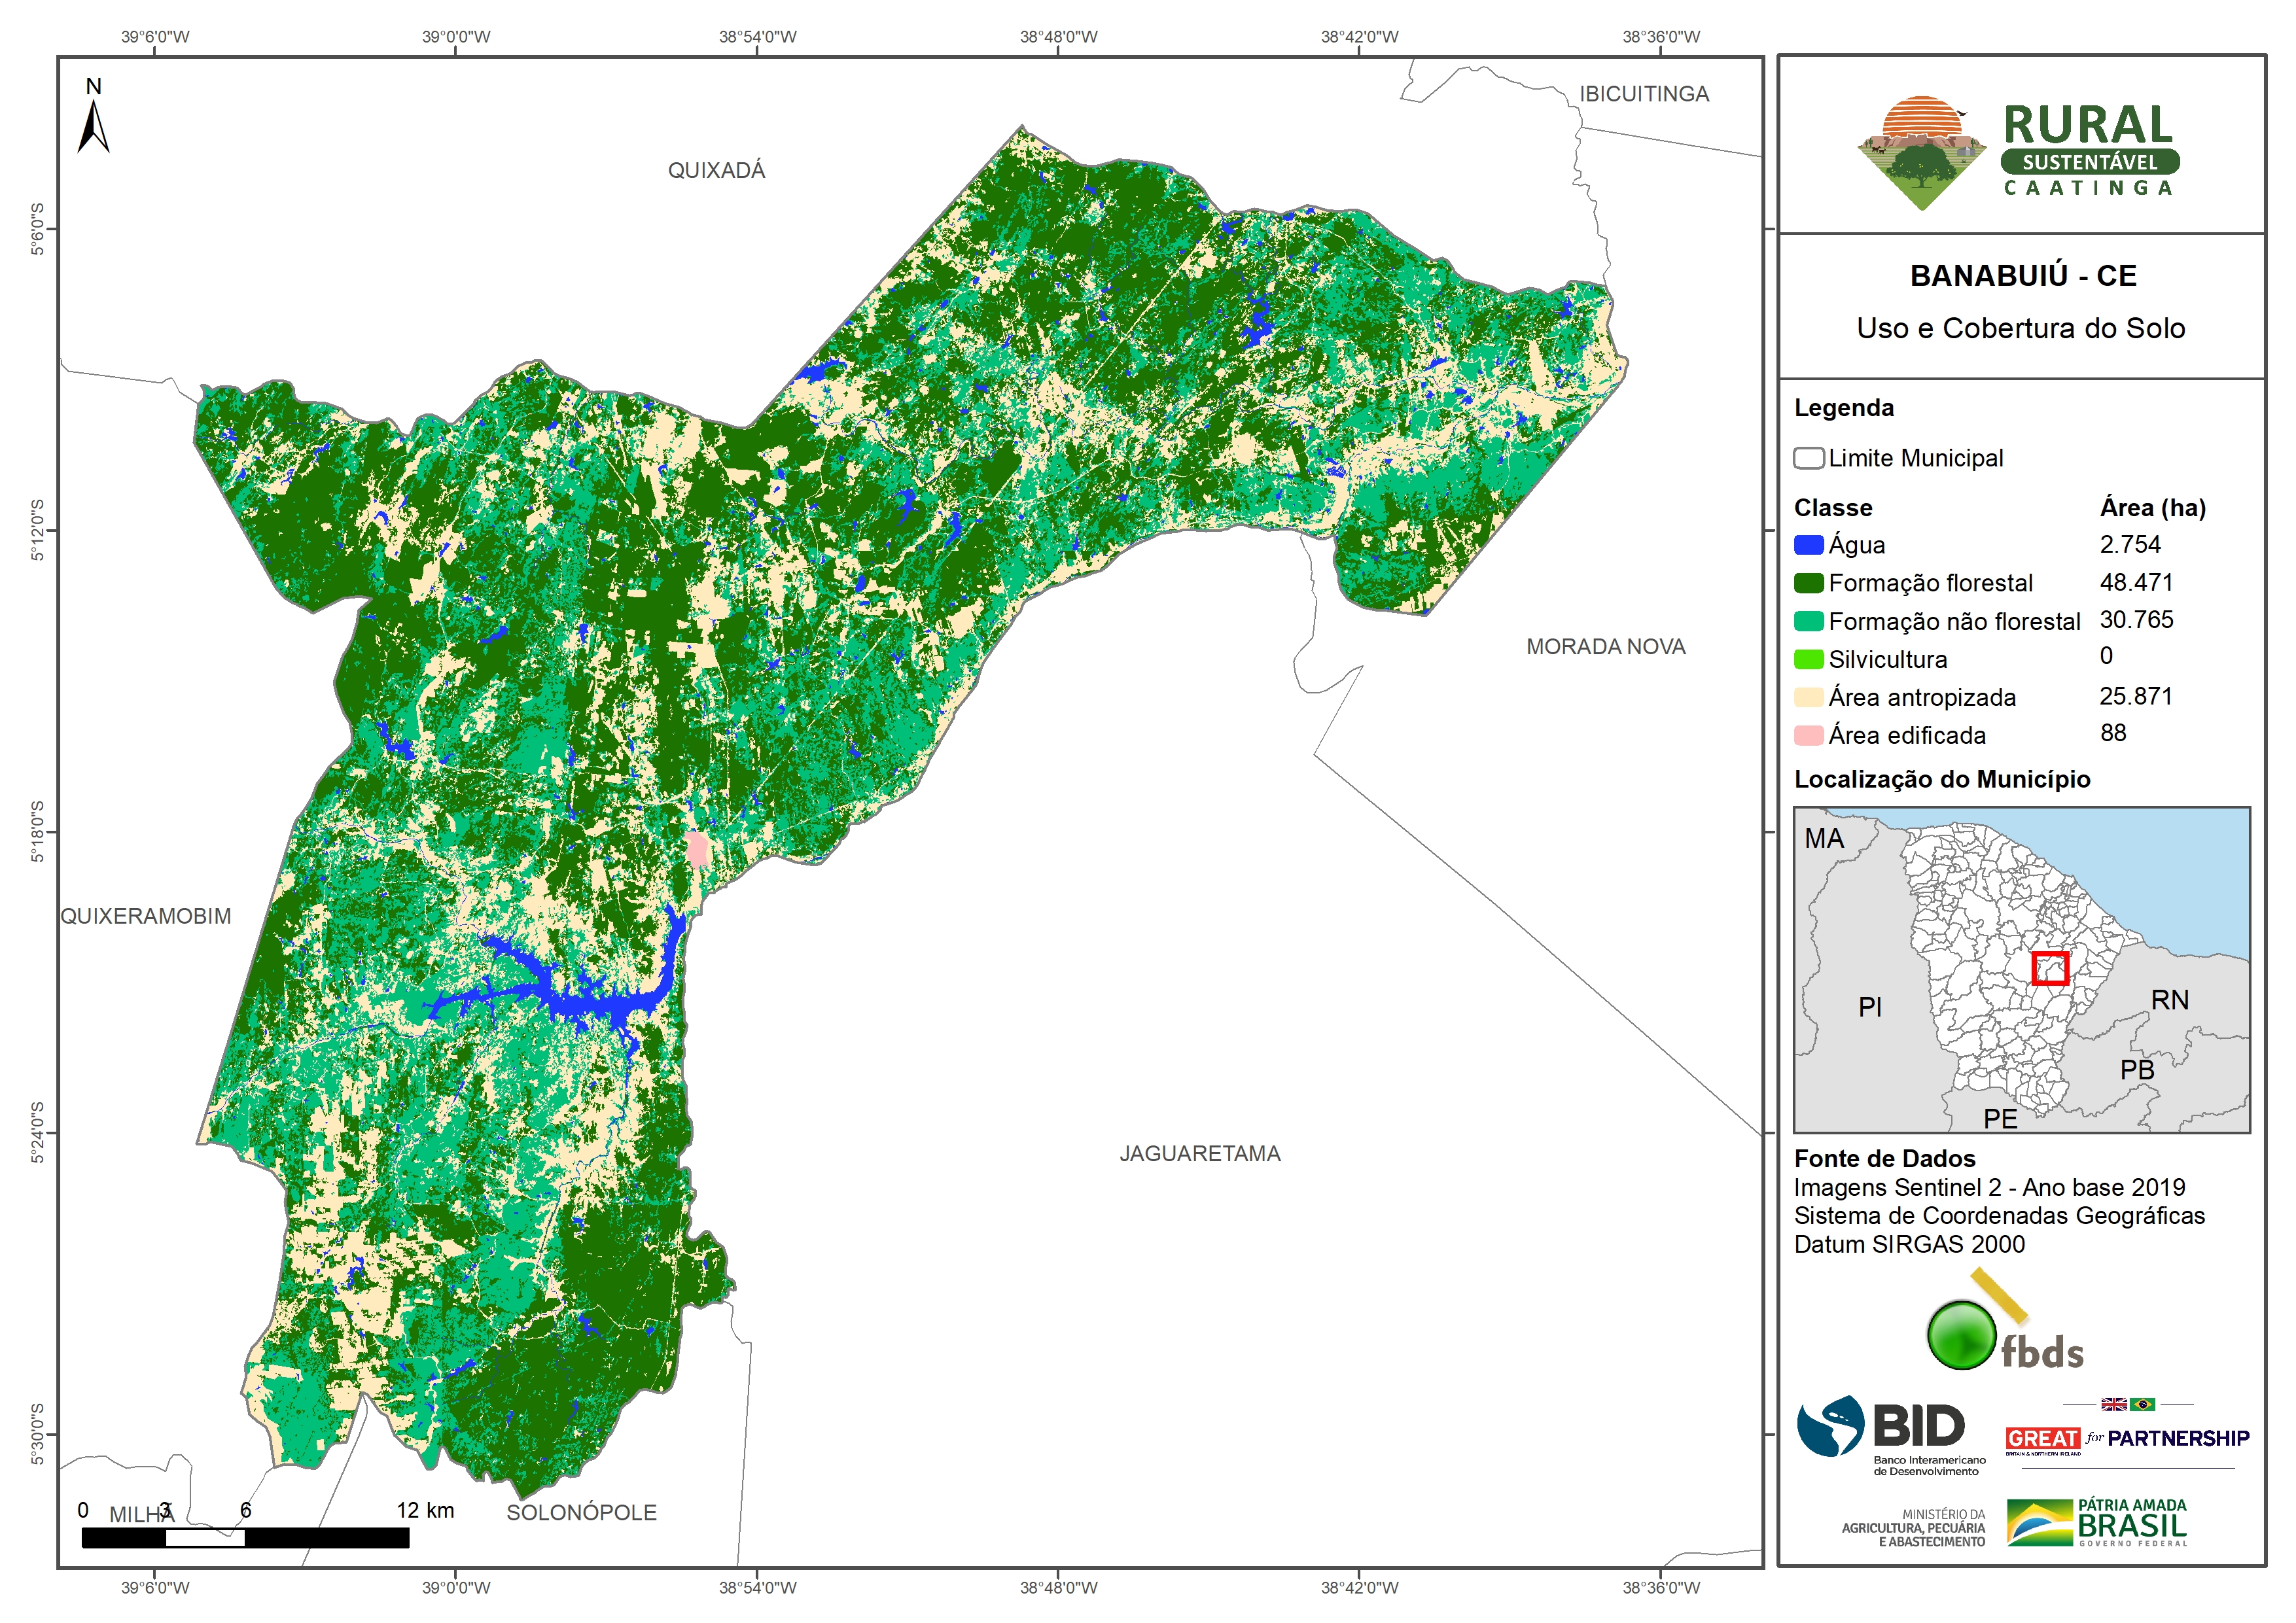Click the scale bar at bottom left
This screenshot has height=1623, width=2296.
pos(245,1537)
